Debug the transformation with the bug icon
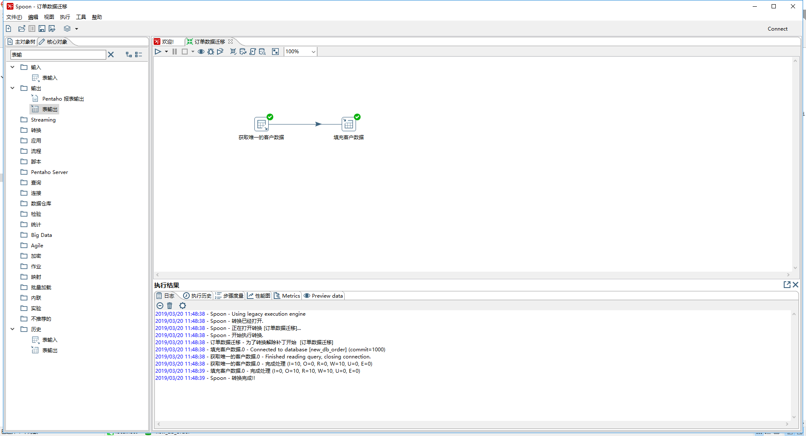This screenshot has width=806, height=436. click(211, 52)
